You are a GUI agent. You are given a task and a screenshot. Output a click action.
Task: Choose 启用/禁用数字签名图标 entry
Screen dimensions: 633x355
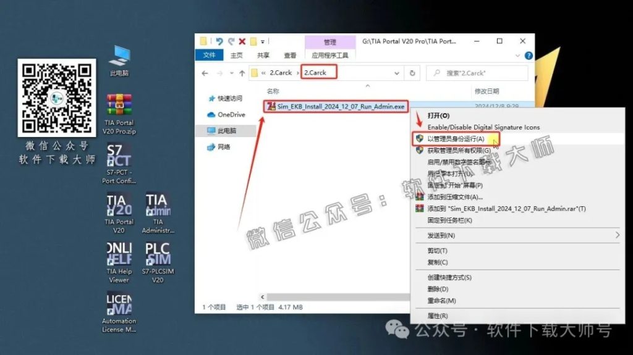coord(459,162)
